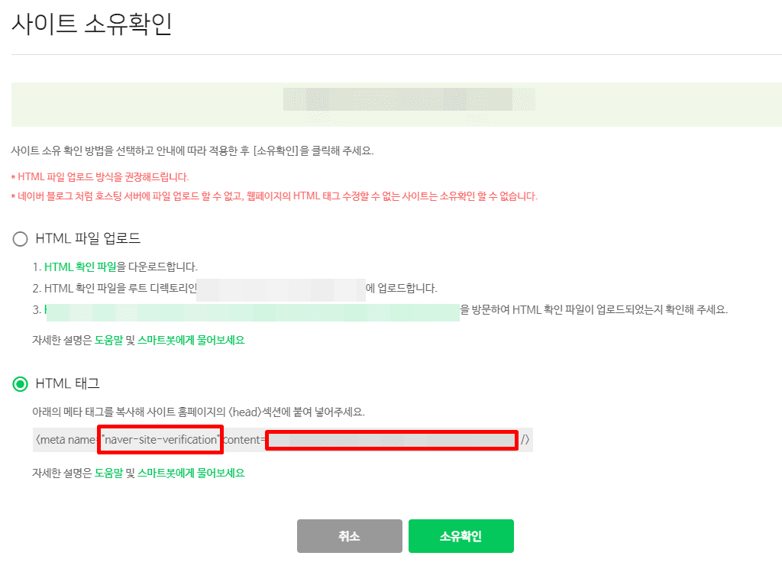This screenshot has height=572, width=782.
Task: Click the green 소유확인 button
Action: (x=462, y=536)
